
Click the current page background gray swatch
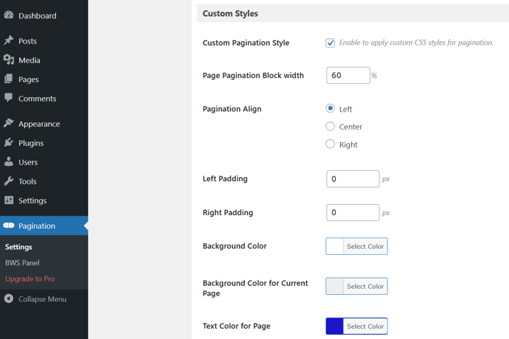click(x=335, y=286)
